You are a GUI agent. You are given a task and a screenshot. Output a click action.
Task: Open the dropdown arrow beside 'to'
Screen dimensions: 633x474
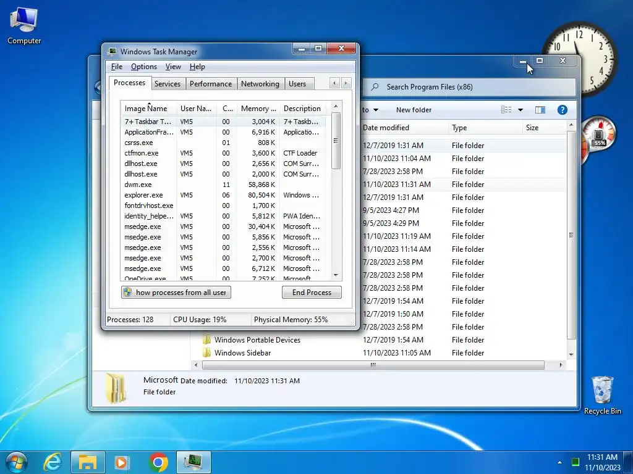375,110
